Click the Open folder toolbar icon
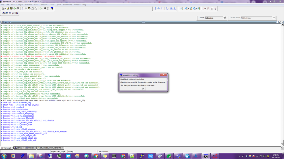The height and width of the screenshot is (159, 284). point(8,8)
